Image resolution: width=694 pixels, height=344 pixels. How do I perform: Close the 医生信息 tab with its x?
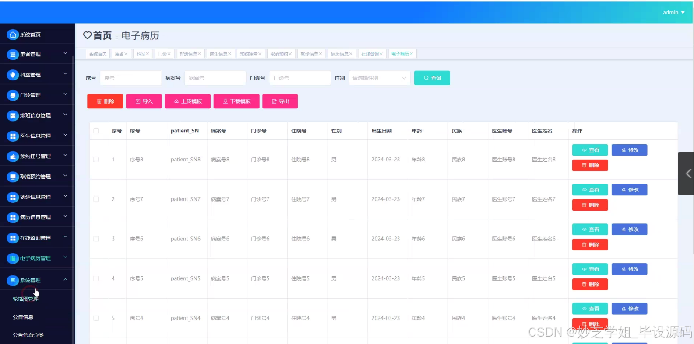coord(229,54)
